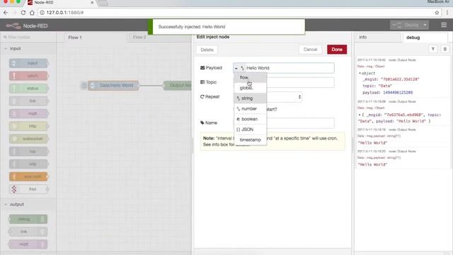The image size is (453, 255).
Task: Choose the boolean payload type
Action: 250,119
